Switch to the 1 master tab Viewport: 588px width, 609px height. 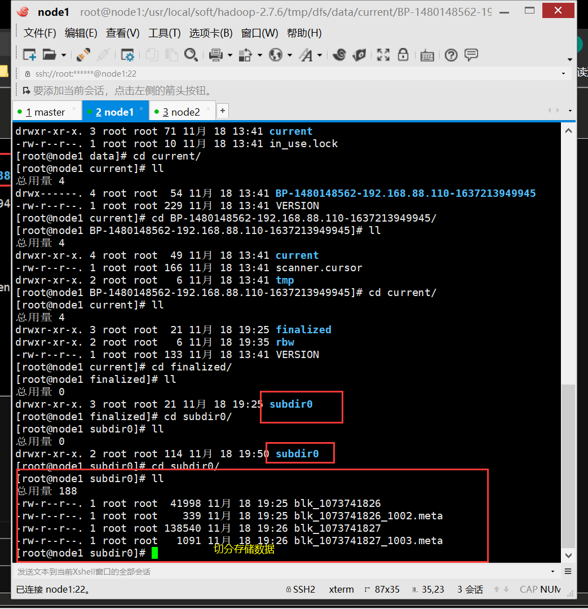coord(45,112)
